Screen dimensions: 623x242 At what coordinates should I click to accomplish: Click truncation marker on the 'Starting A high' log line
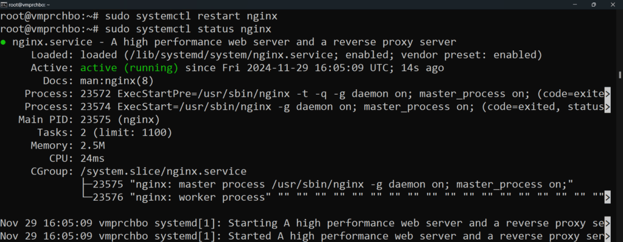click(607, 223)
